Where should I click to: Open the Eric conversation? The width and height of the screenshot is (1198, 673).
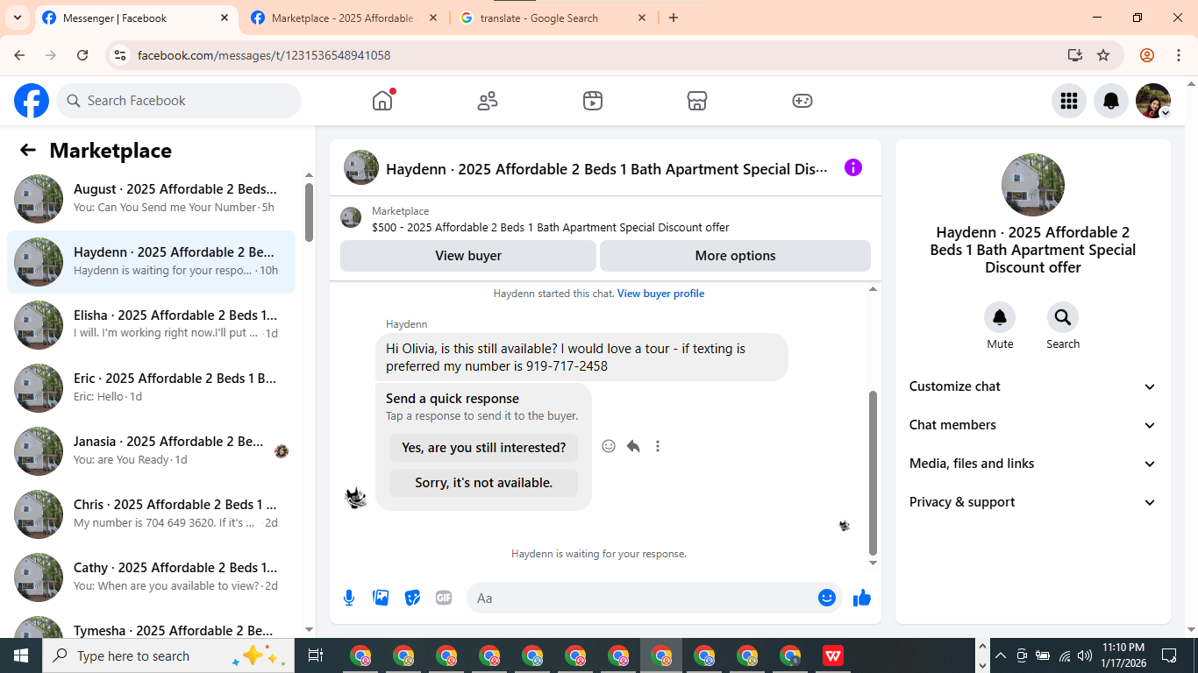pyautogui.click(x=151, y=388)
